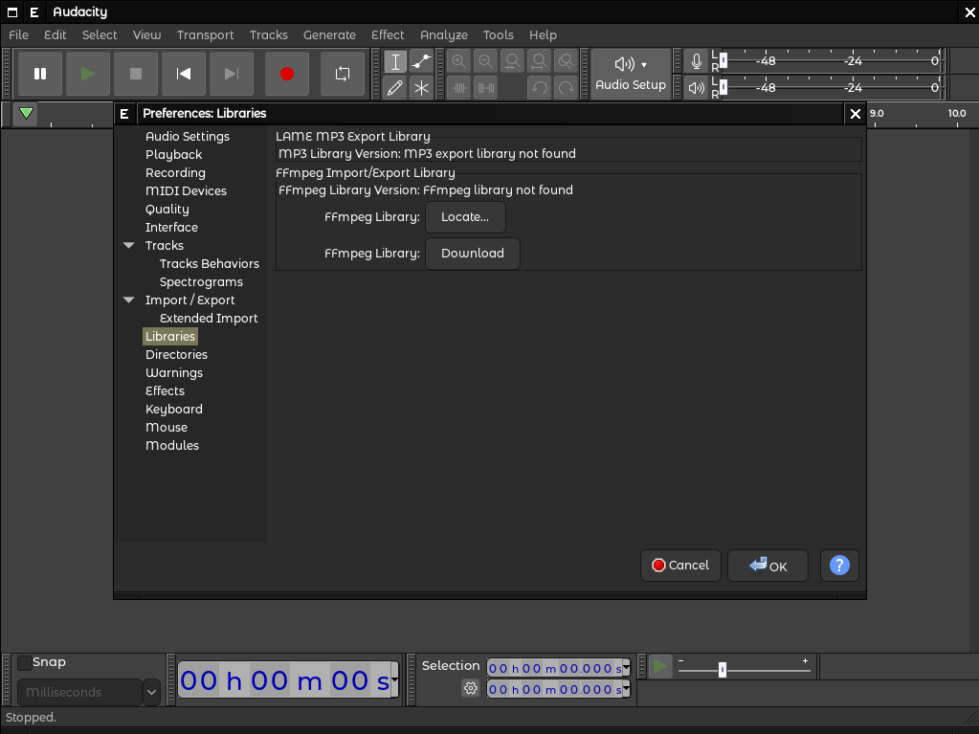Collapse the Tracks tree node
Image resolution: width=979 pixels, height=734 pixels.
point(129,245)
